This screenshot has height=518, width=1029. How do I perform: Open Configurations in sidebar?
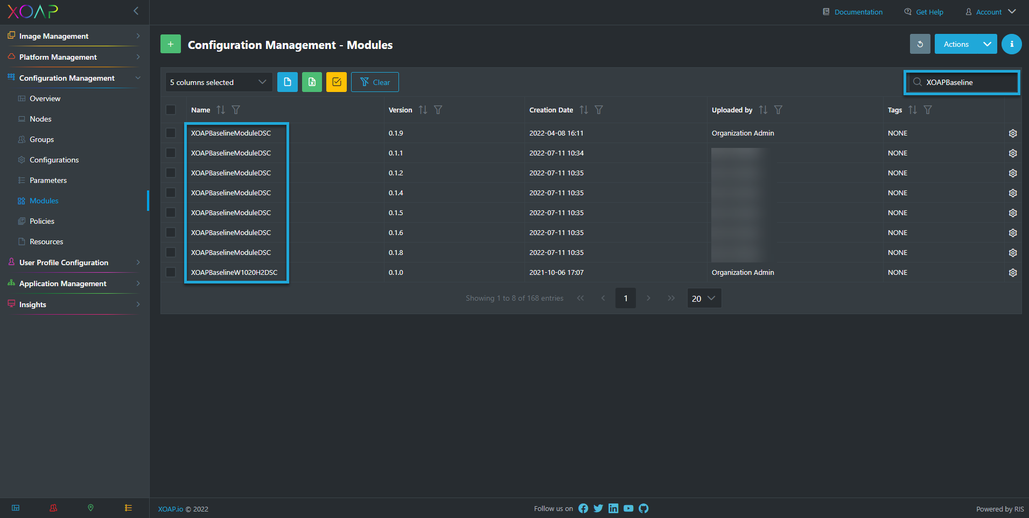coord(54,160)
